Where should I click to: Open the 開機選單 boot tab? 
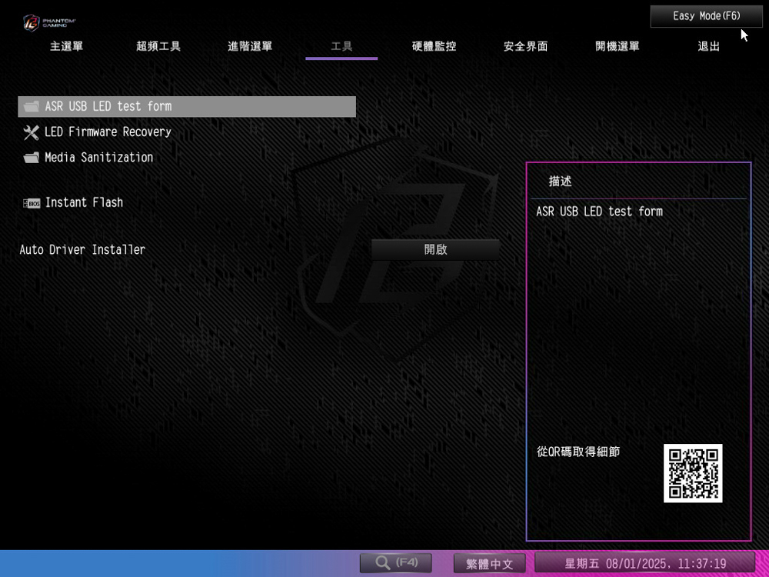[x=617, y=46]
